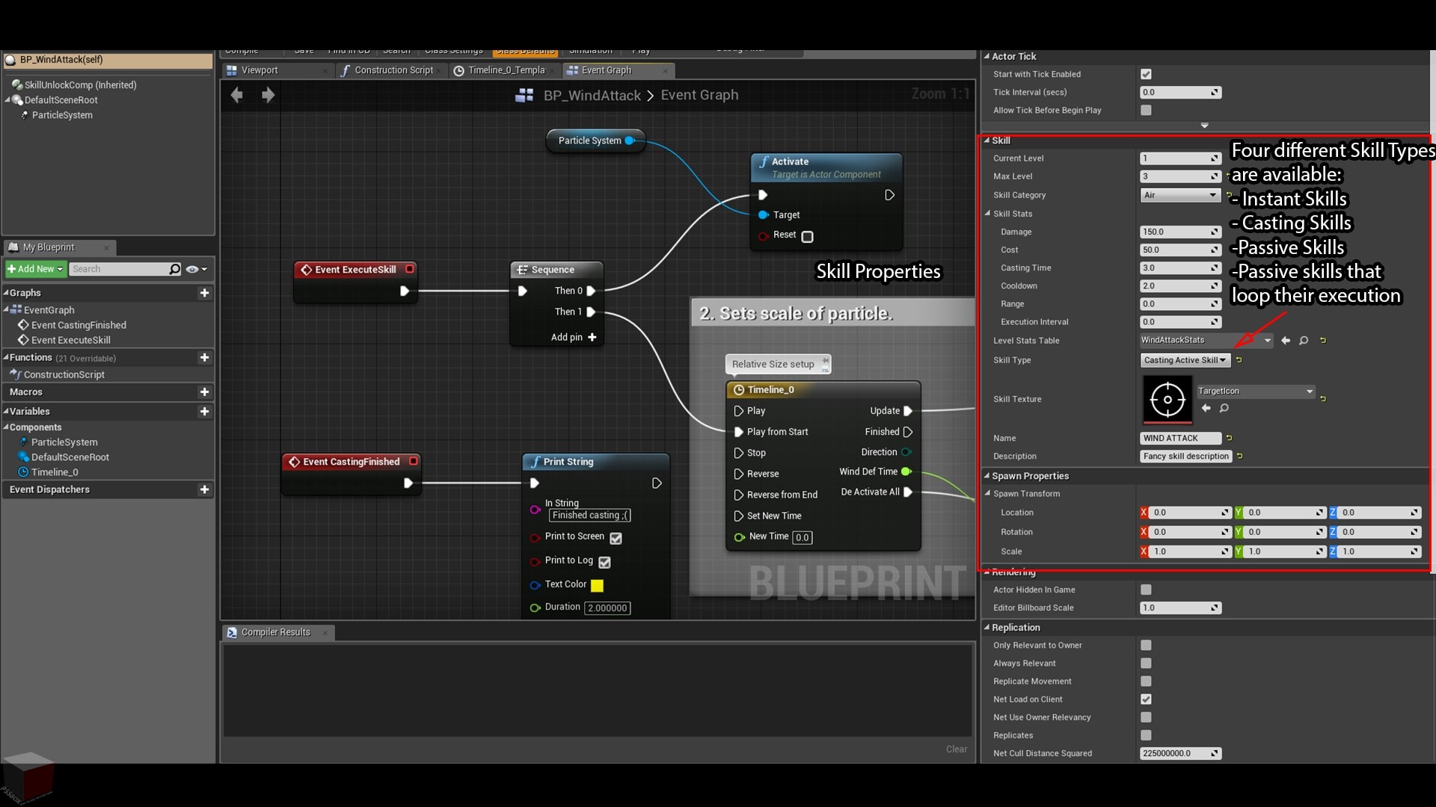Click the Timeline_0 Finished output pin

[x=908, y=432]
